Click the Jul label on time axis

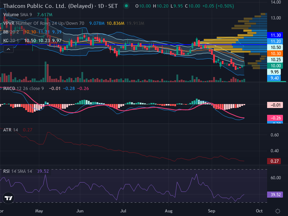pos(123,211)
